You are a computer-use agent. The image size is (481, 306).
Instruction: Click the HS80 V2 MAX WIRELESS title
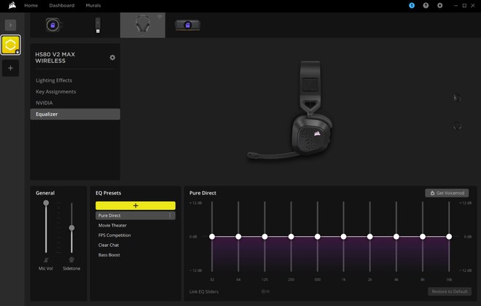(x=55, y=58)
